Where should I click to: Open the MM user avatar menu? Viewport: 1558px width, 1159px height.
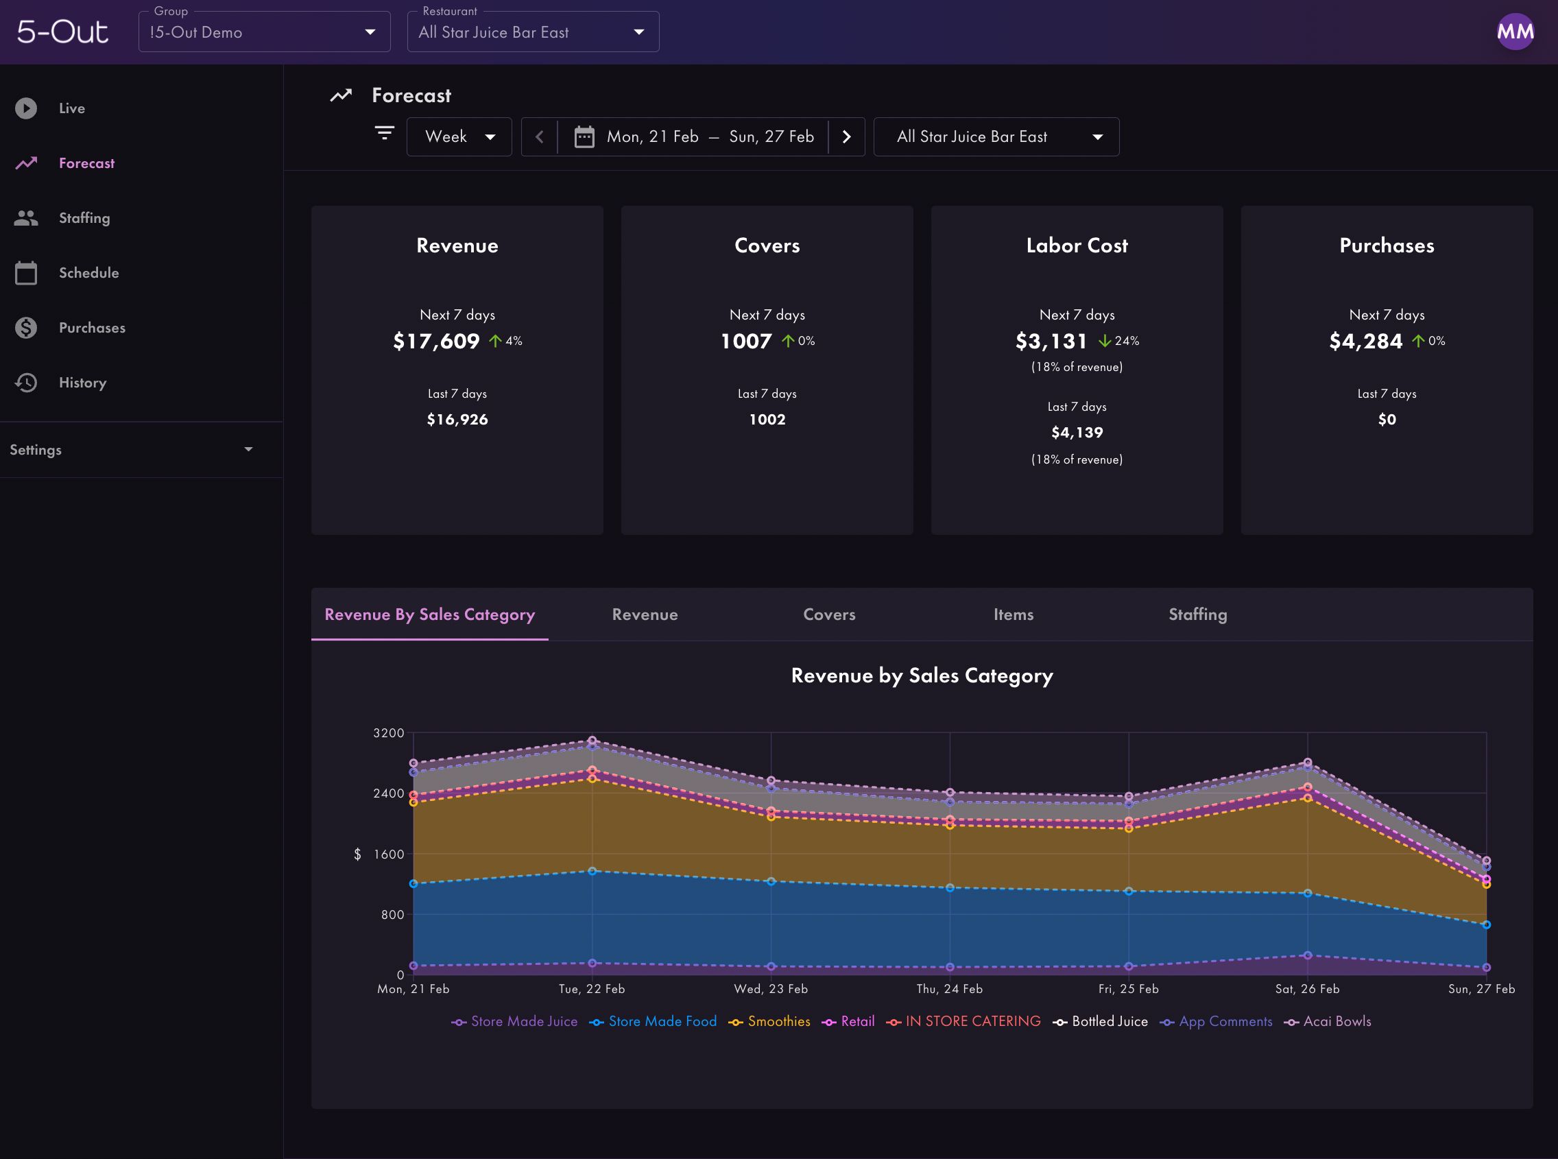pos(1515,32)
